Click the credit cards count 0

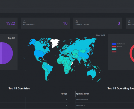tap(119, 23)
